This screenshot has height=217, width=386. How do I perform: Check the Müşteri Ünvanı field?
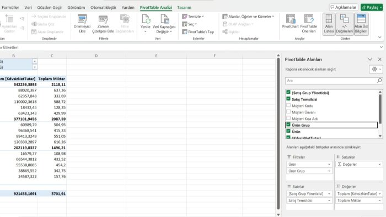[288, 112]
